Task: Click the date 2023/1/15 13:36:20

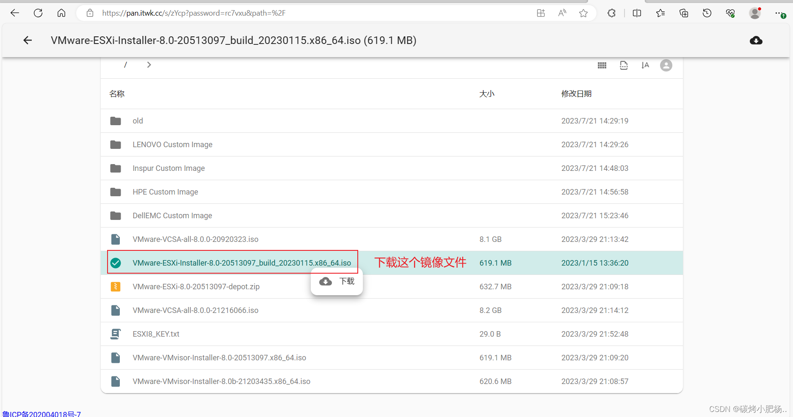Action: (x=595, y=263)
